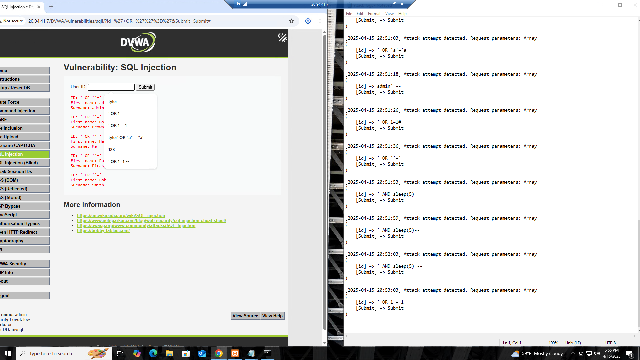This screenshot has width=640, height=360.
Task: Open the new tab plus button
Action: pyautogui.click(x=51, y=7)
